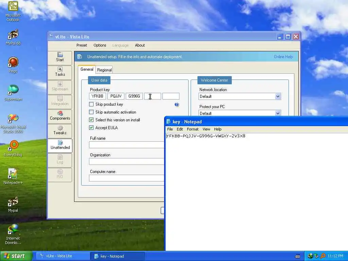Open Notepad Help menu

tap(218, 129)
